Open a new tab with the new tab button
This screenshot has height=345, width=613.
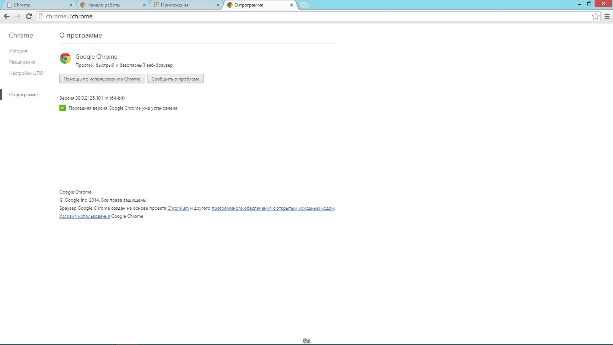pyautogui.click(x=304, y=5)
